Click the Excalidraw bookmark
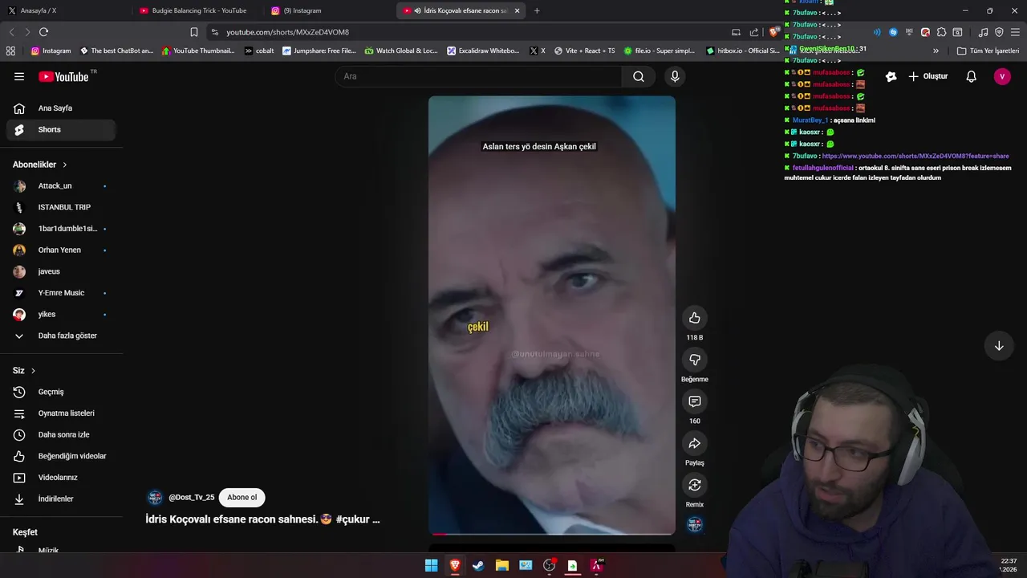Viewport: 1027px width, 578px height. [484, 51]
